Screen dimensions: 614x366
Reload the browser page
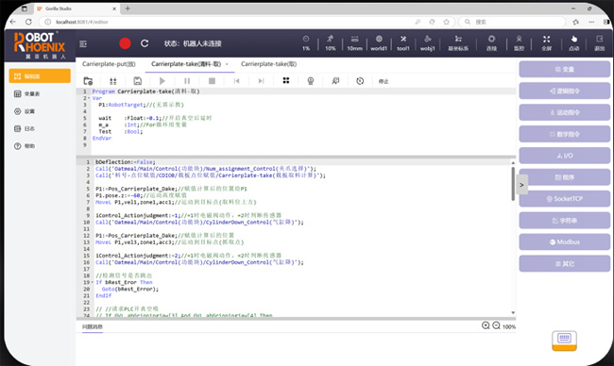pos(28,22)
